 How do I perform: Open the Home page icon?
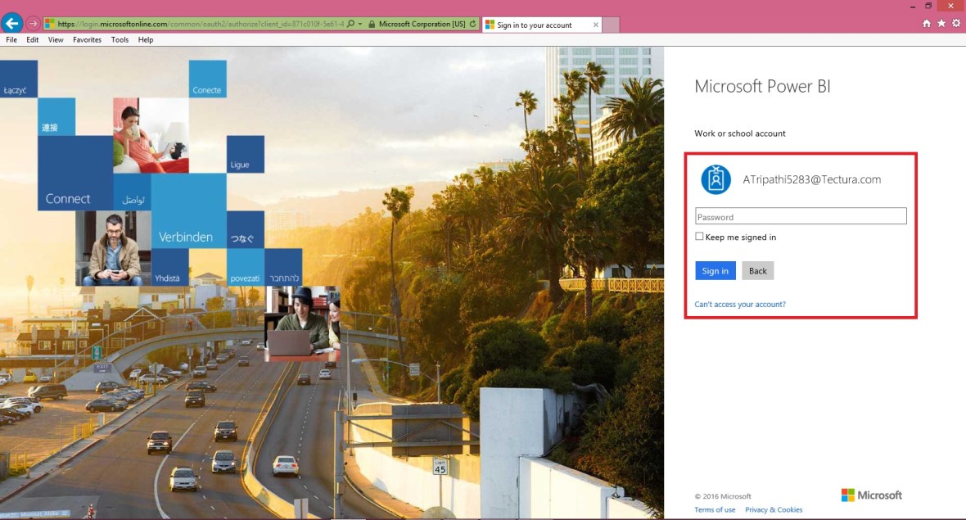click(x=925, y=23)
